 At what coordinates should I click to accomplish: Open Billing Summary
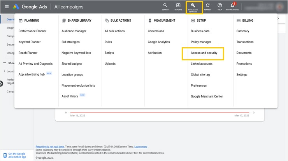click(242, 31)
